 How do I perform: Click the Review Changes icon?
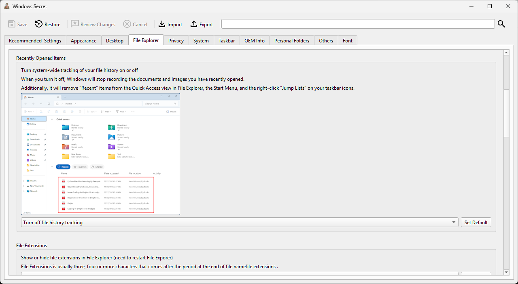(75, 24)
